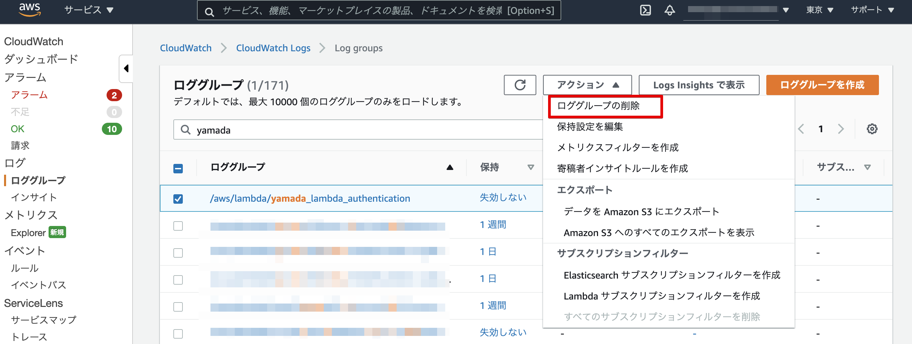Image resolution: width=912 pixels, height=344 pixels.
Task: Open the サービス dropdown menu
Action: 88,10
